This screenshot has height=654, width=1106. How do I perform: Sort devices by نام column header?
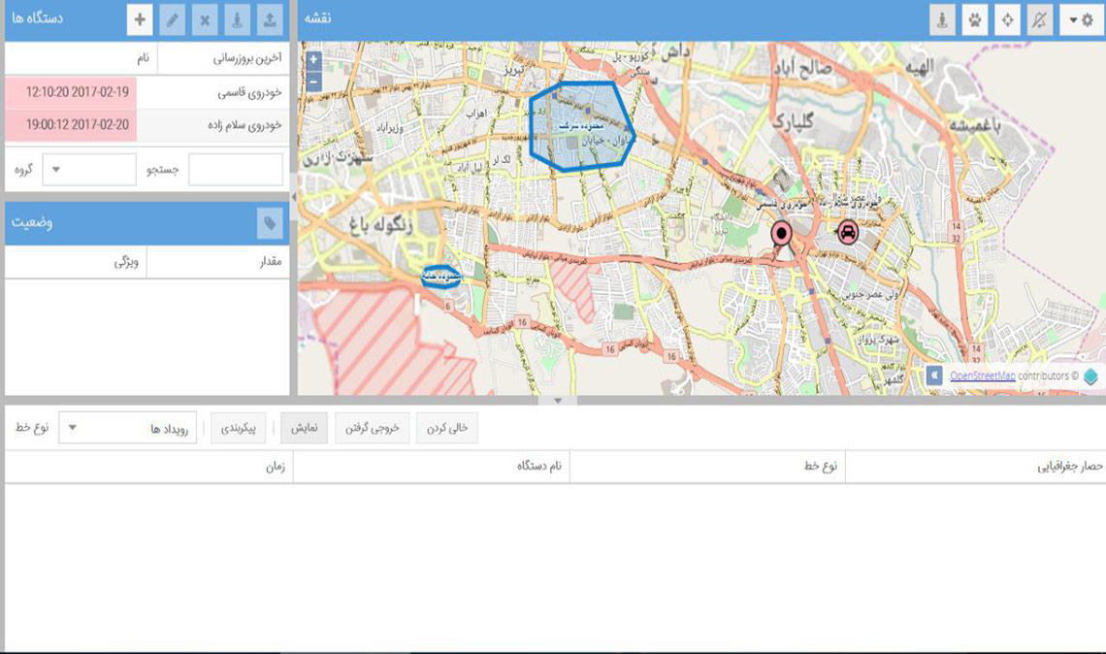click(81, 58)
